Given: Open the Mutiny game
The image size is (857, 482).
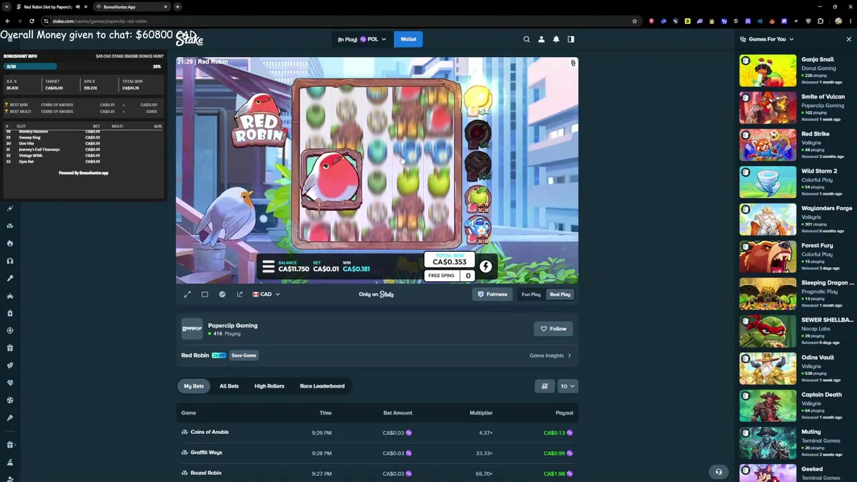Looking at the screenshot, I should coord(768,443).
